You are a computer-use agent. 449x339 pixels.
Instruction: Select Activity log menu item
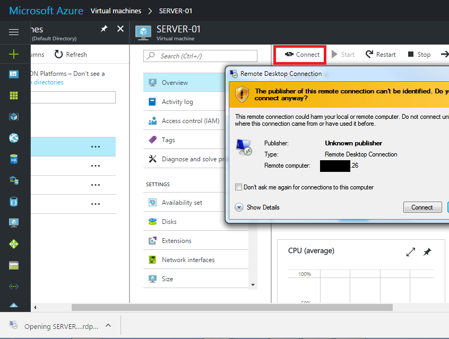pos(177,102)
